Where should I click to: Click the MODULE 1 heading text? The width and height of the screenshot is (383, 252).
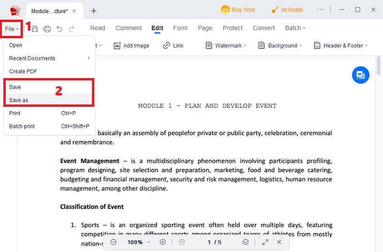(x=207, y=105)
